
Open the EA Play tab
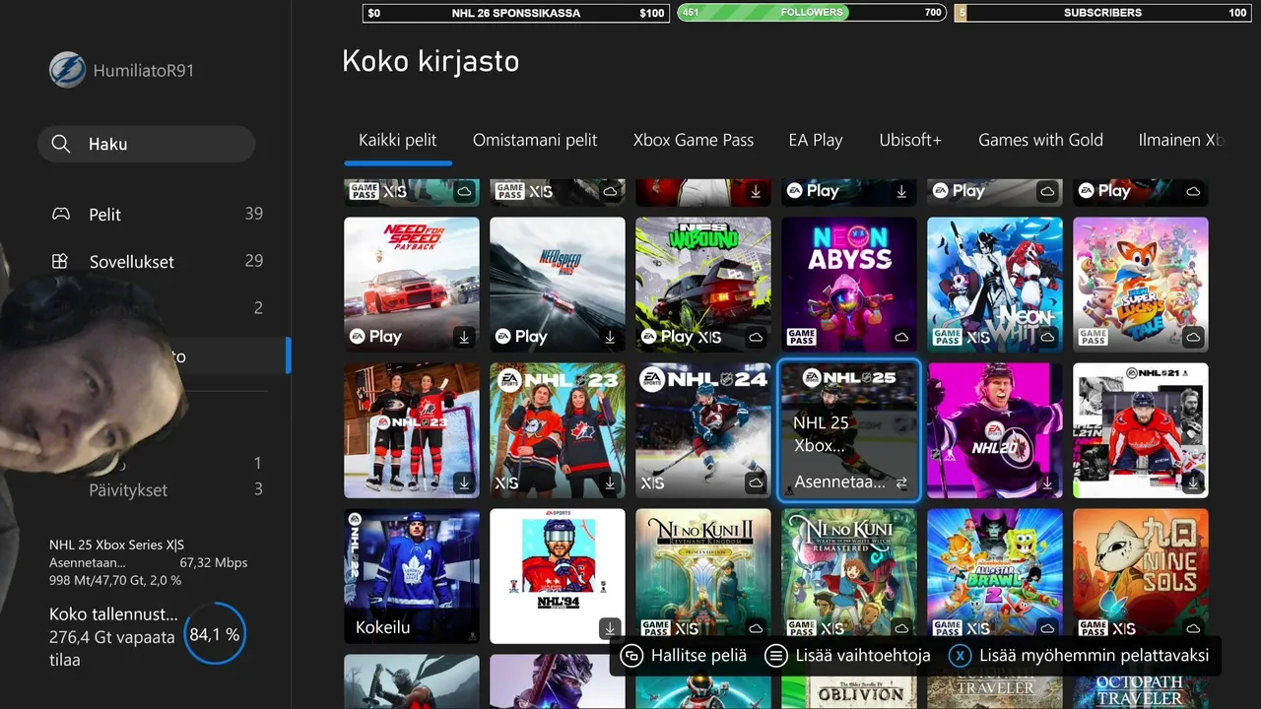tap(816, 140)
